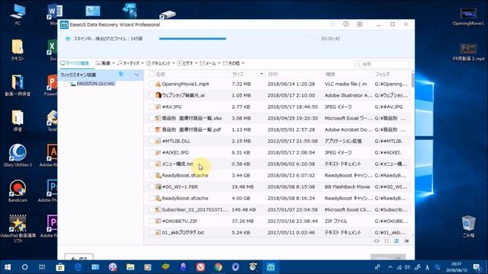Open the taskbar clock showing 20:37
The height and width of the screenshot is (274, 488).
tap(456, 267)
